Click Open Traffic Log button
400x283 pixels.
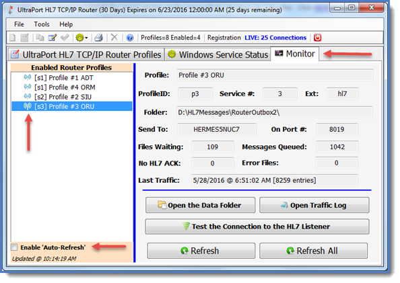(x=314, y=205)
